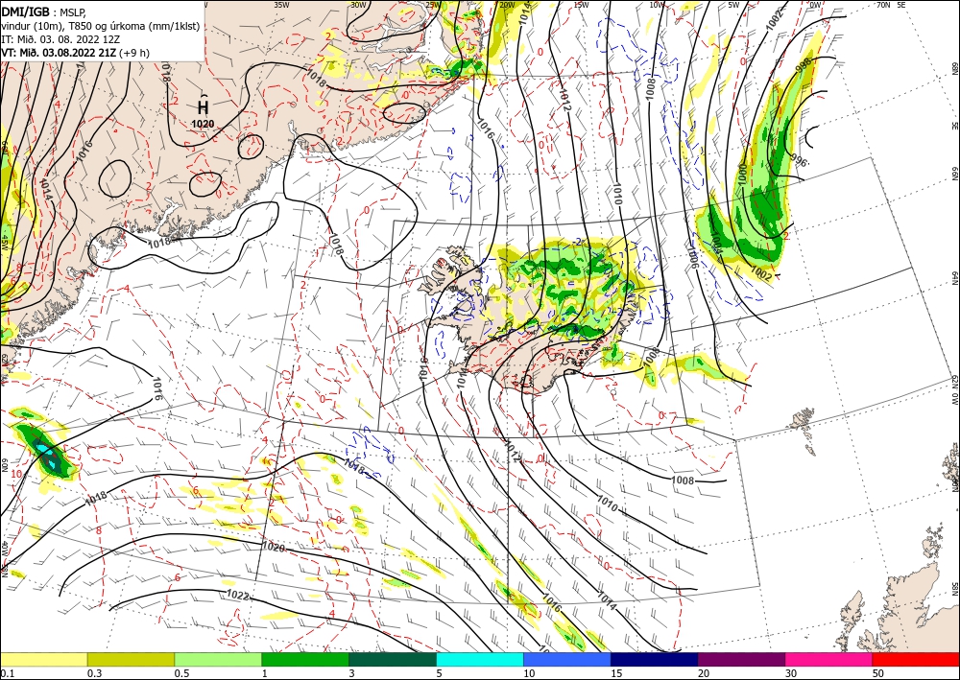The height and width of the screenshot is (680, 960).
Task: Click the 30W longitude label at the top
Action: pyautogui.click(x=358, y=4)
